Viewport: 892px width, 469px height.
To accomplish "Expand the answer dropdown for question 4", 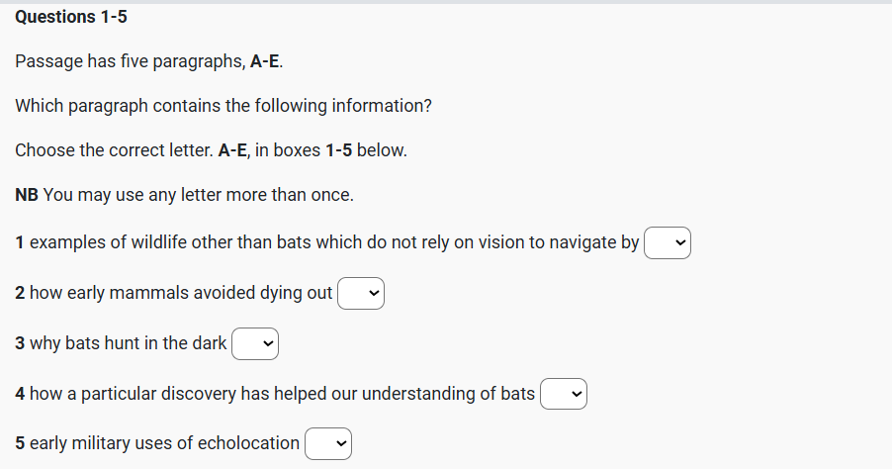I will [x=564, y=394].
